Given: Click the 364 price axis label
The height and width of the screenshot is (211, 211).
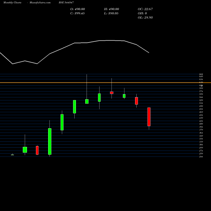Looking at the screenshot, I should (201, 133).
